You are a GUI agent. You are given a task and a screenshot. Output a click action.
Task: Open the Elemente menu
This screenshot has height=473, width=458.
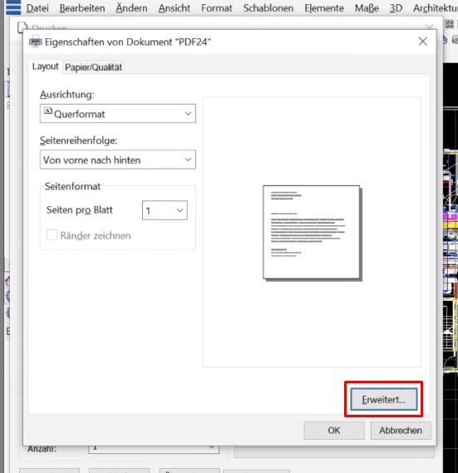(x=324, y=8)
